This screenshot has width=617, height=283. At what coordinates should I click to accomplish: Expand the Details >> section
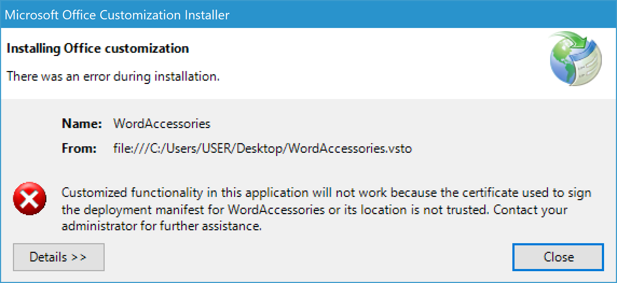click(x=59, y=257)
